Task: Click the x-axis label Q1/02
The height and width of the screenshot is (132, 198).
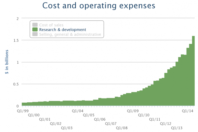Action: tap(56, 124)
